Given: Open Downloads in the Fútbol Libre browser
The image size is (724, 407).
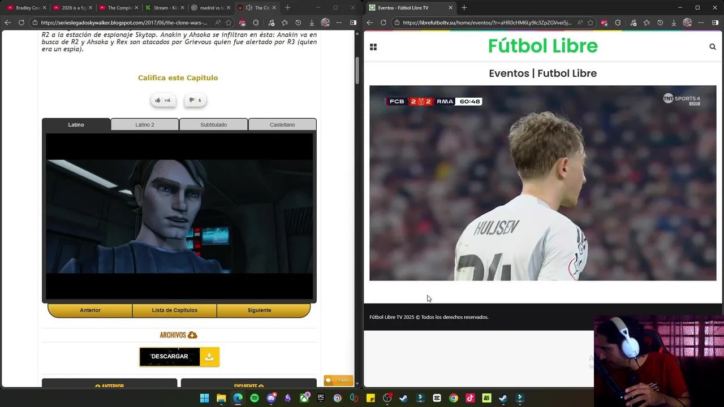Looking at the screenshot, I should click(x=674, y=23).
